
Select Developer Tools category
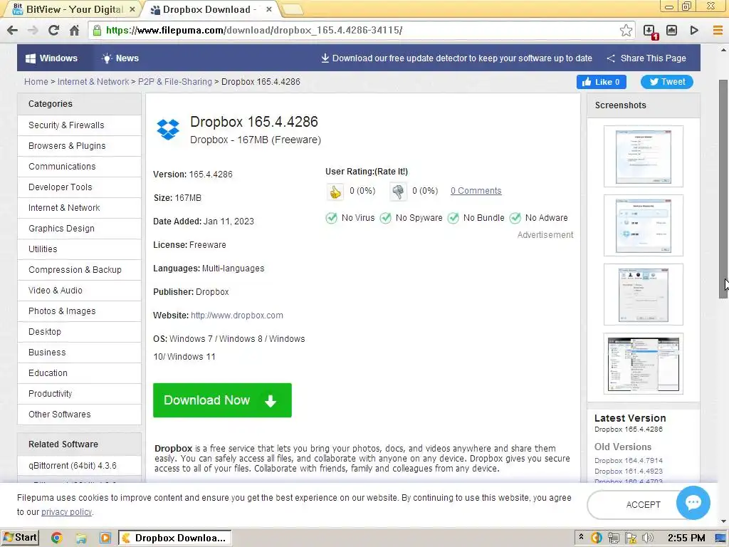click(80, 187)
